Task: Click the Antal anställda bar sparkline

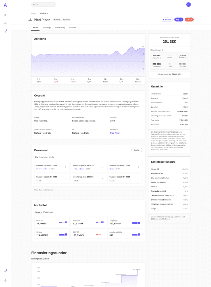Action: click(x=136, y=235)
